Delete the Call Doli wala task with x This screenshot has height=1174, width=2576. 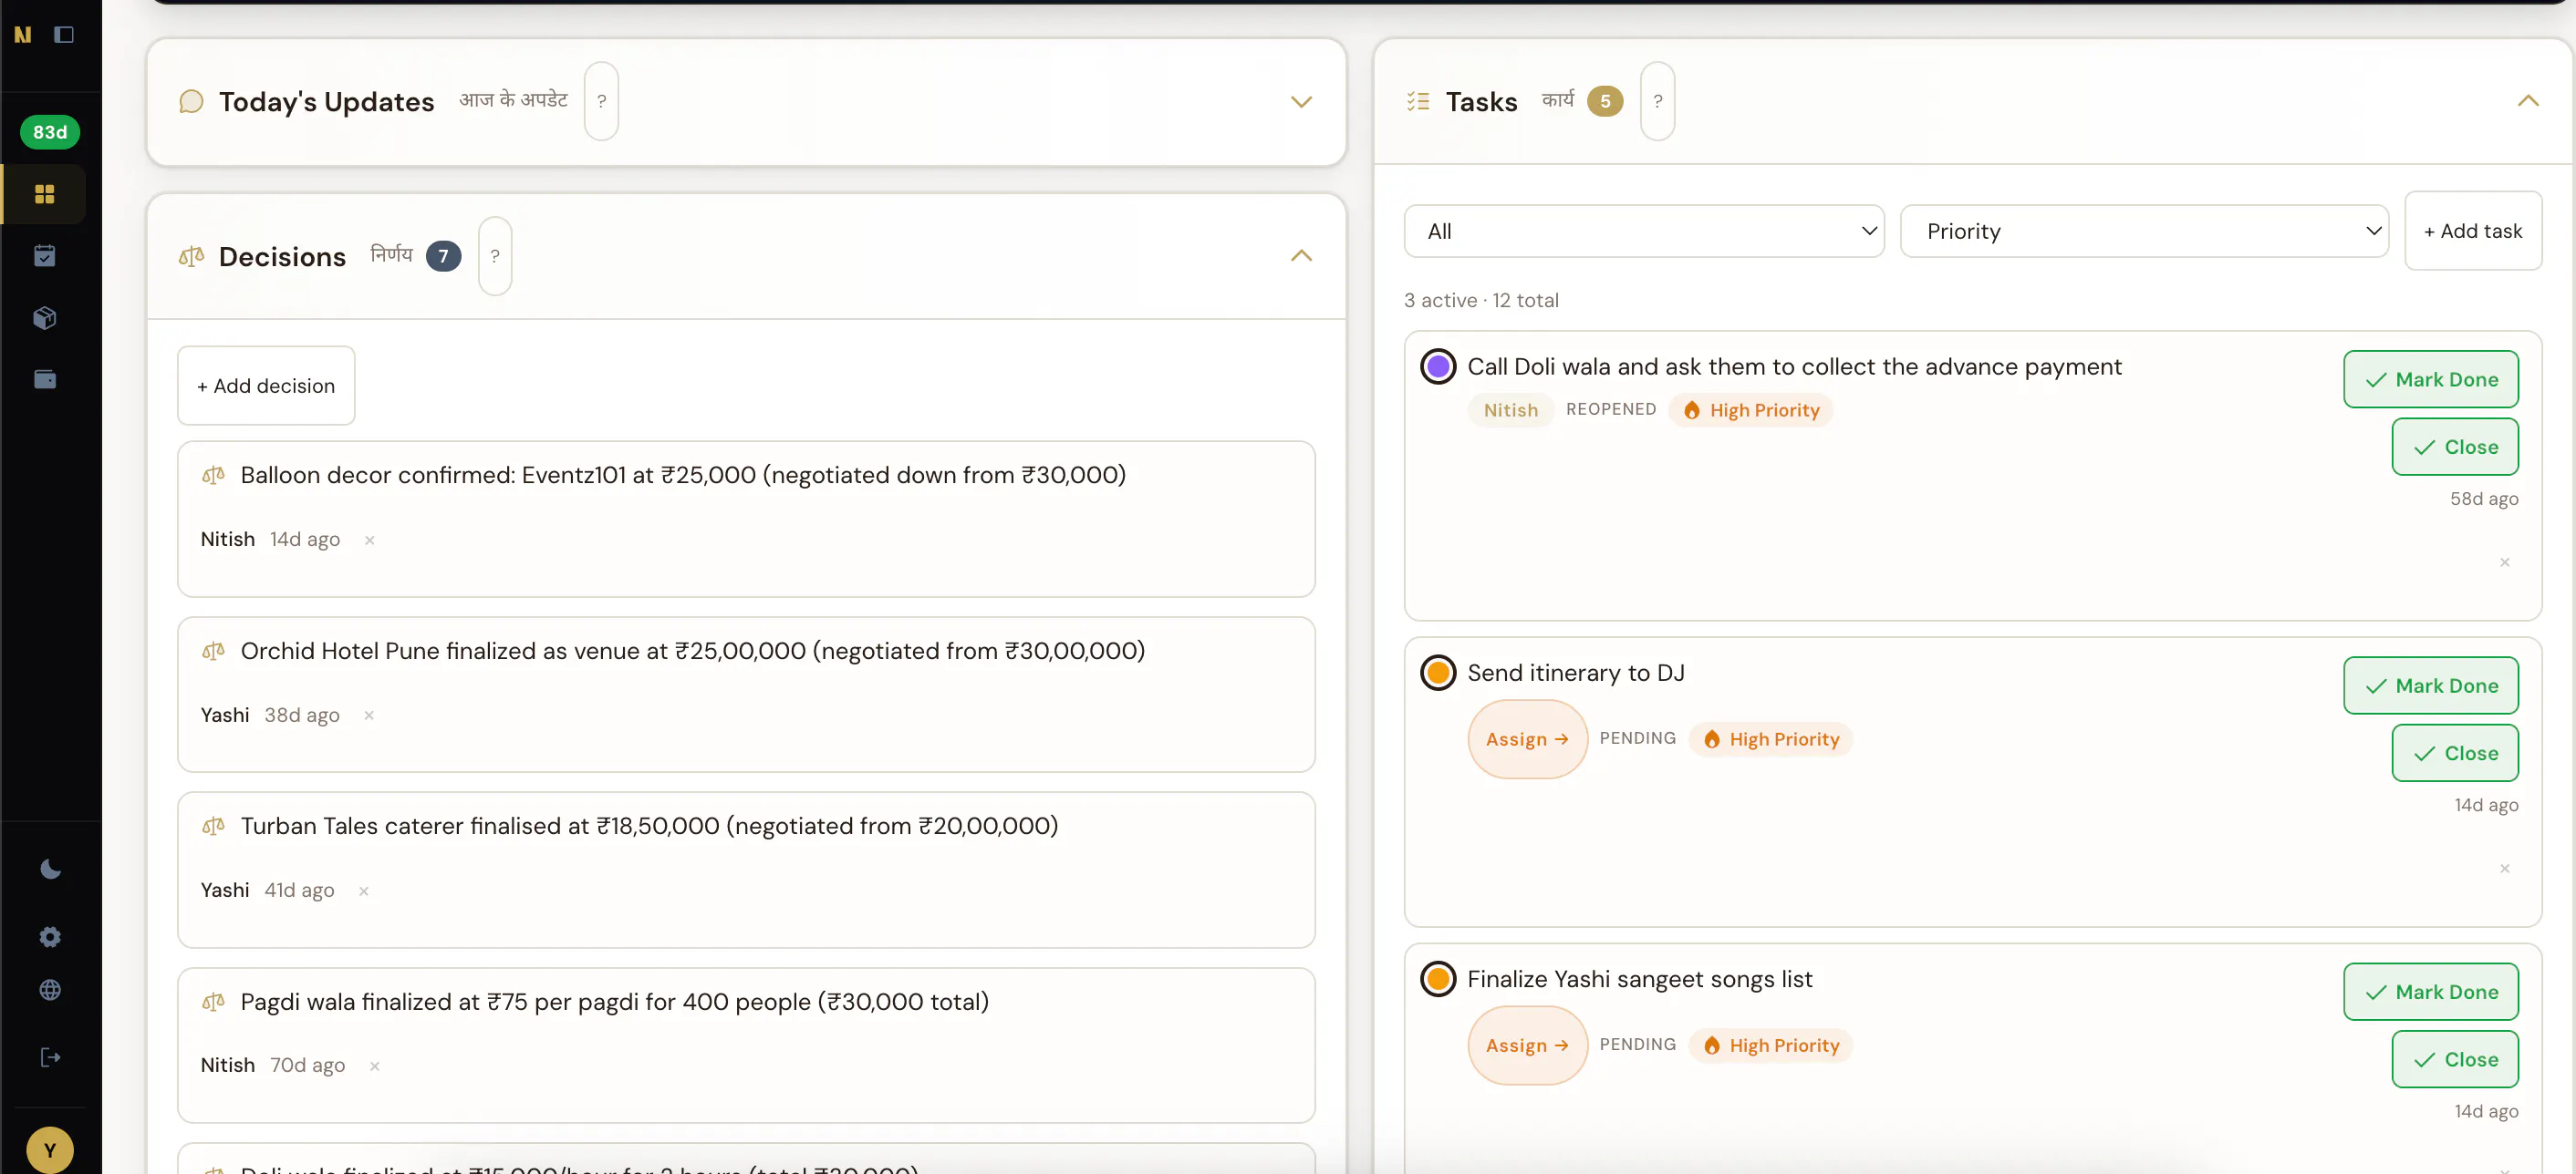pyautogui.click(x=2505, y=562)
